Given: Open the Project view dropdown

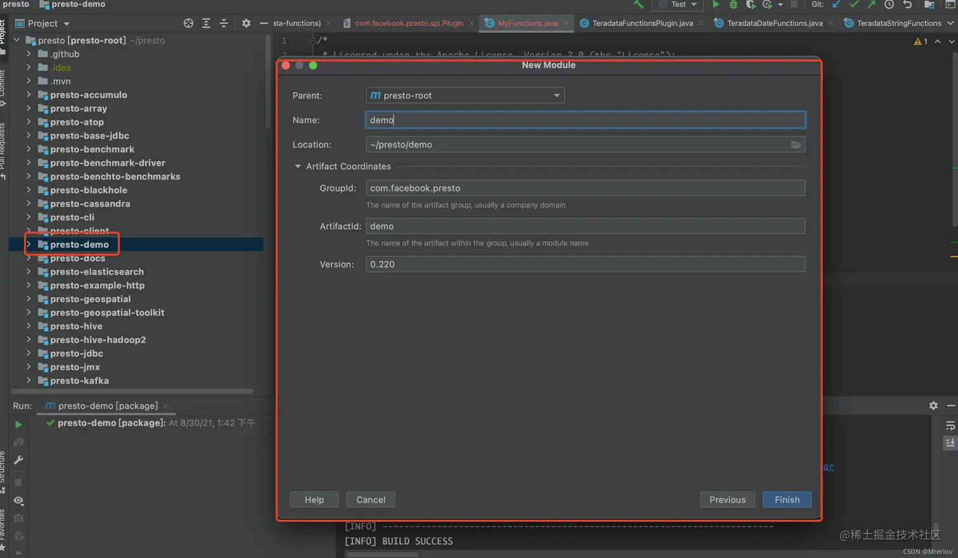Looking at the screenshot, I should [x=42, y=23].
